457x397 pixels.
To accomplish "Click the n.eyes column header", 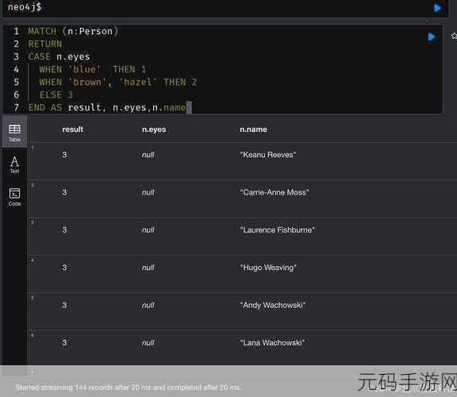I will coord(154,129).
